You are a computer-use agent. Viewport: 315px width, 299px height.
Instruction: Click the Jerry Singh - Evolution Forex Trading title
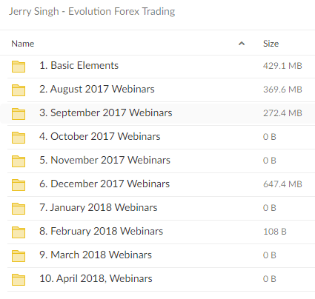pyautogui.click(x=92, y=12)
